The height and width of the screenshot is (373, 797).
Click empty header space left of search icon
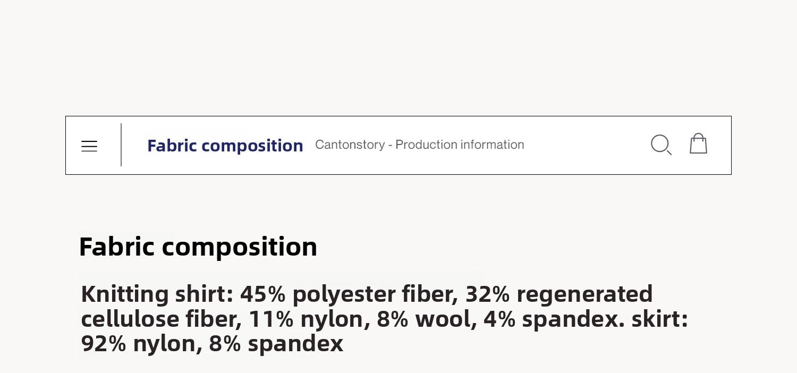[584, 145]
